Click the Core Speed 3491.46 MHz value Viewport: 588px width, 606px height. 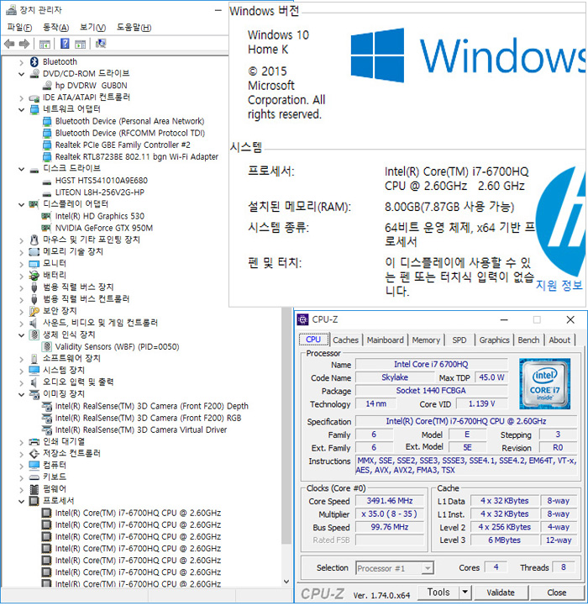click(x=390, y=501)
